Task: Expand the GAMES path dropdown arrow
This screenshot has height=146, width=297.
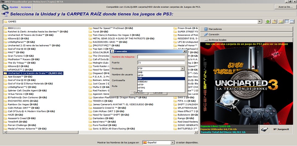Action: pos(260,22)
